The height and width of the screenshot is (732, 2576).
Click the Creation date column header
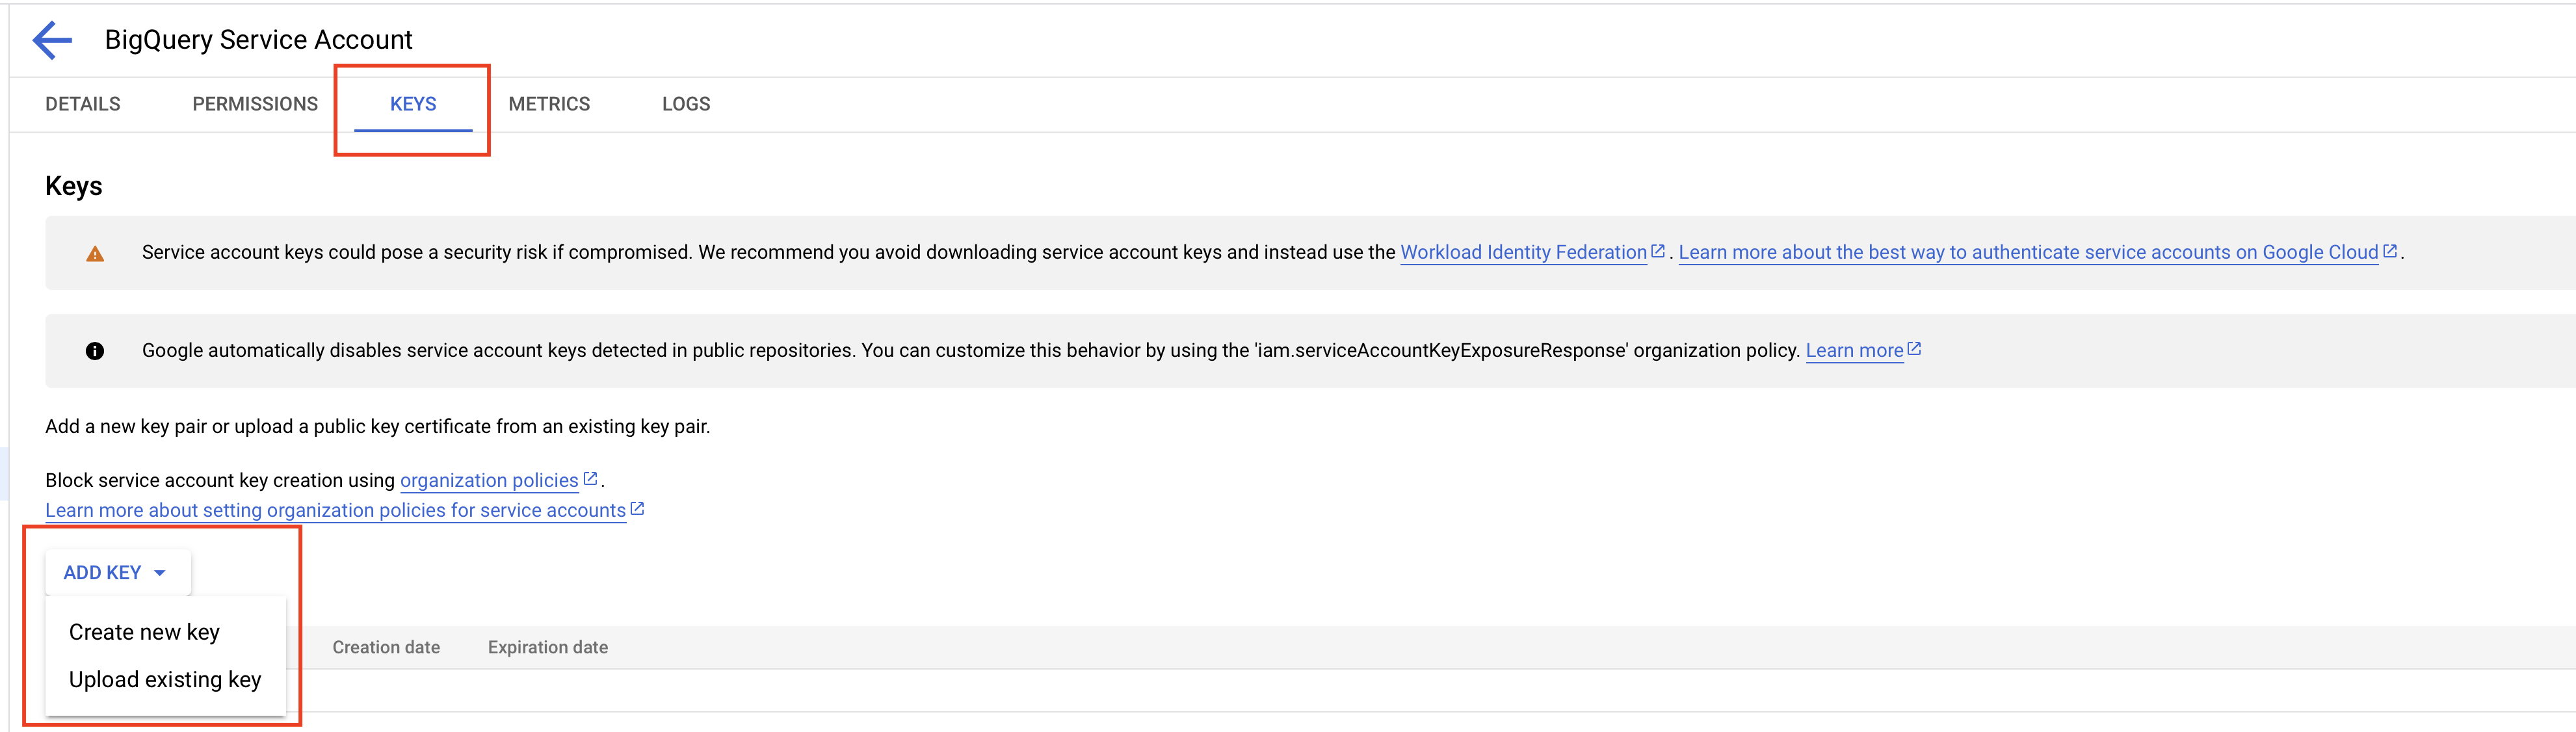pos(386,647)
